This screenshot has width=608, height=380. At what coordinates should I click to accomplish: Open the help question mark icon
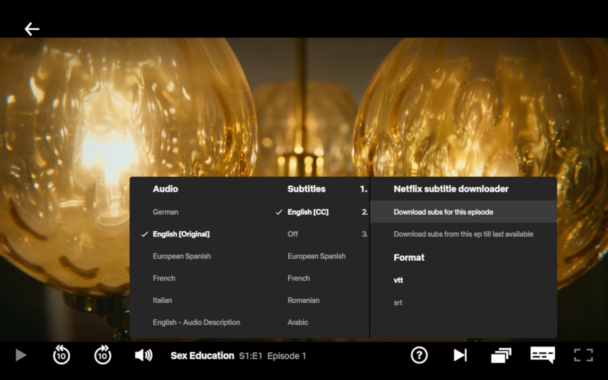419,355
